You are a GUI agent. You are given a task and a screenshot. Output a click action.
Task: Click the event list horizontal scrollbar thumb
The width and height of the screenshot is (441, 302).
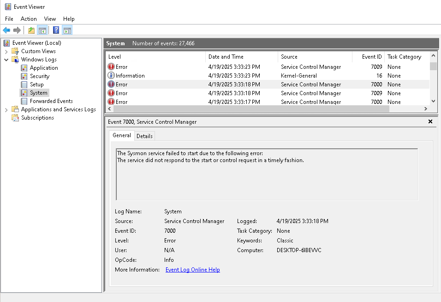pyautogui.click(x=251, y=109)
